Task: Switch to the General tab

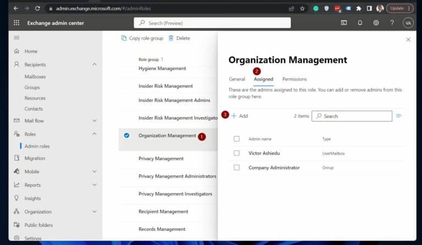Action: 237,79
